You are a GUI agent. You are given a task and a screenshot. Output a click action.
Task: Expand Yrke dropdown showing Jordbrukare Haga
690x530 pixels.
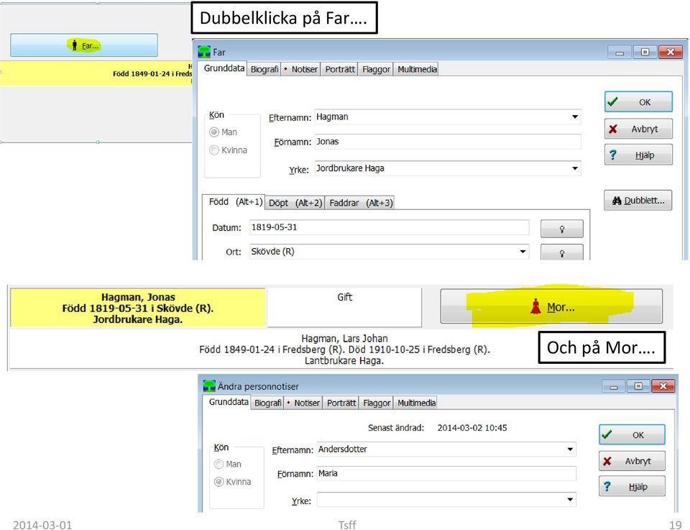tap(575, 168)
